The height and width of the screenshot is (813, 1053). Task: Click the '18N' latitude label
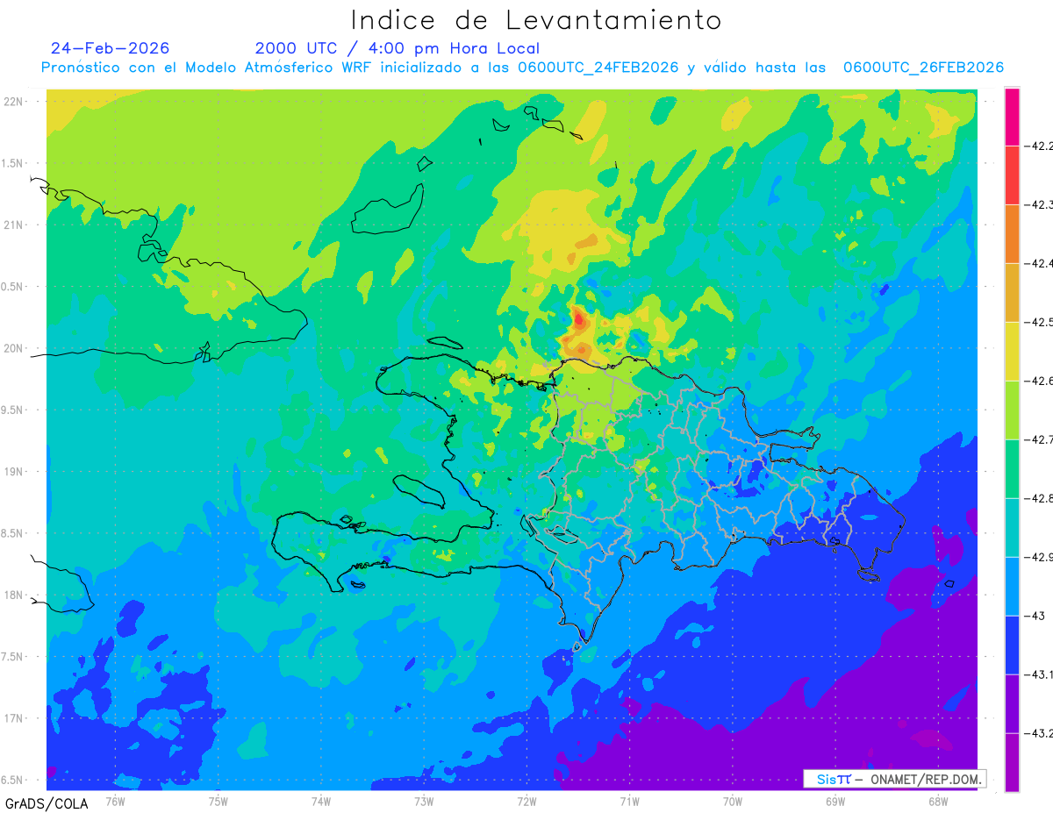click(12, 595)
